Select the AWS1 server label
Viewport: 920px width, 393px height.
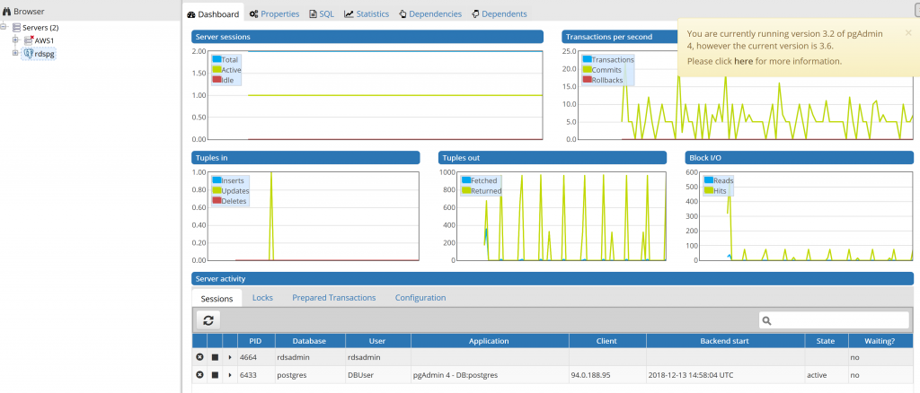[45, 40]
